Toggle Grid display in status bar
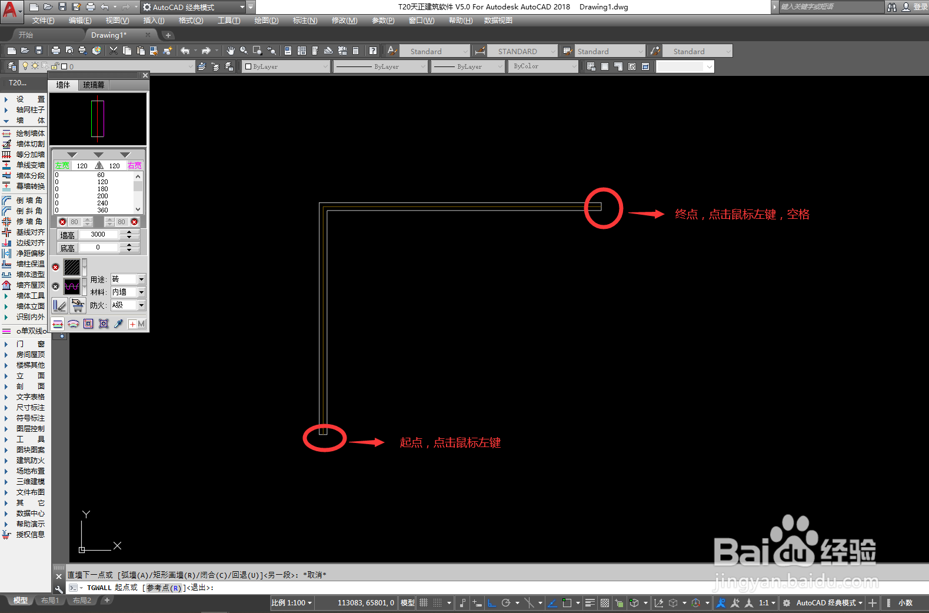Screen dimensions: 929x613 point(423,602)
